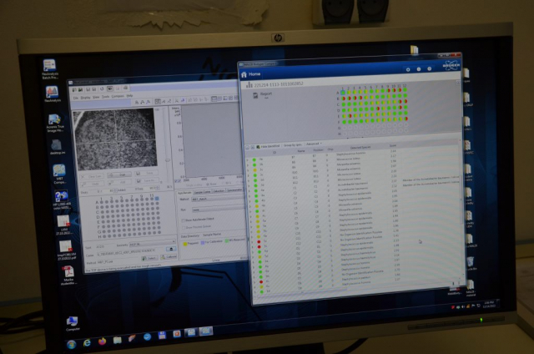Select spot A12 on colored target plate
This screenshot has width=534, height=354.
[x=405, y=90]
